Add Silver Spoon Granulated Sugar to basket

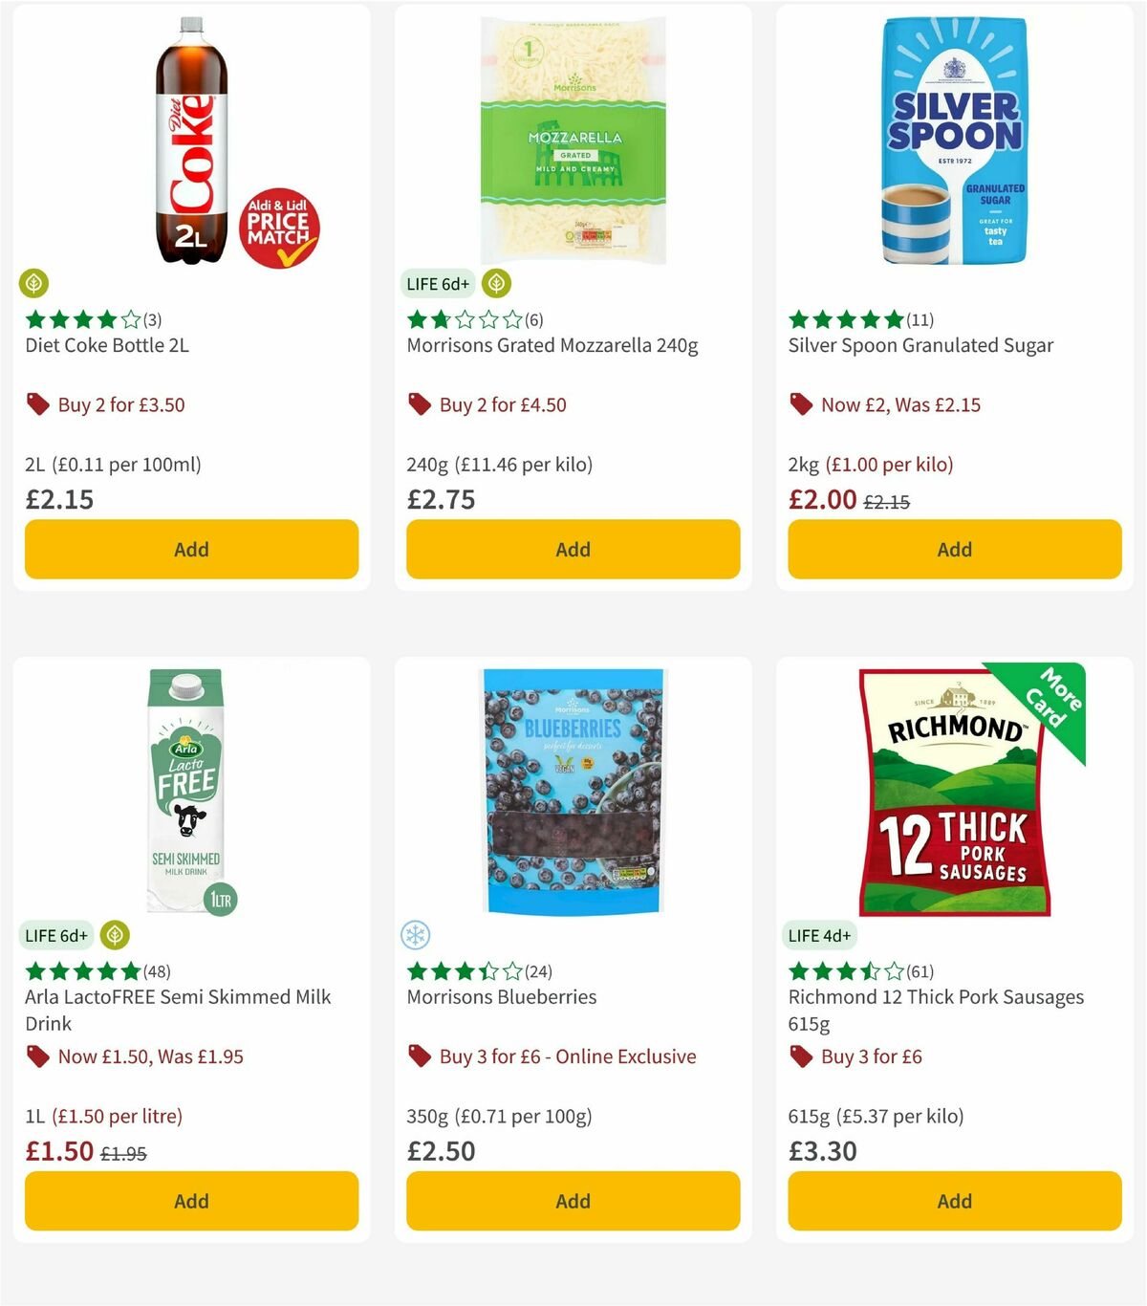(x=954, y=549)
